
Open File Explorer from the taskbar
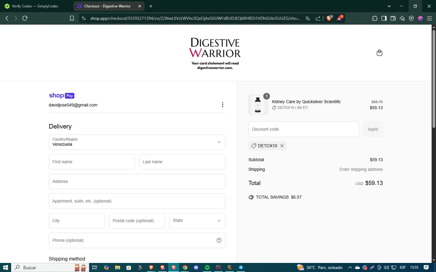pyautogui.click(x=117, y=267)
